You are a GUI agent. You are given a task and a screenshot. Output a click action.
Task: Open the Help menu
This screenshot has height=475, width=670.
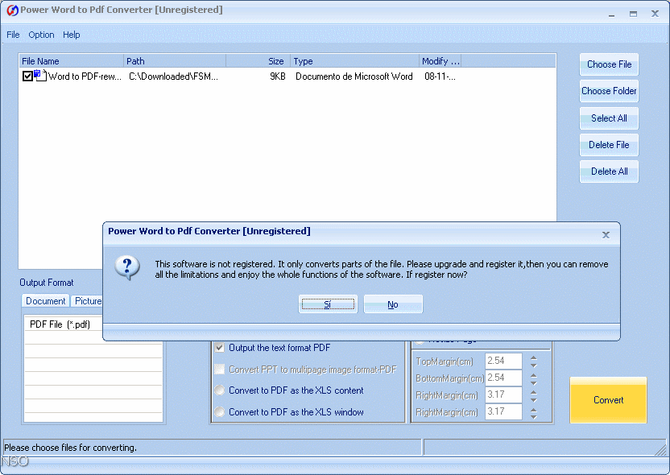click(x=71, y=35)
